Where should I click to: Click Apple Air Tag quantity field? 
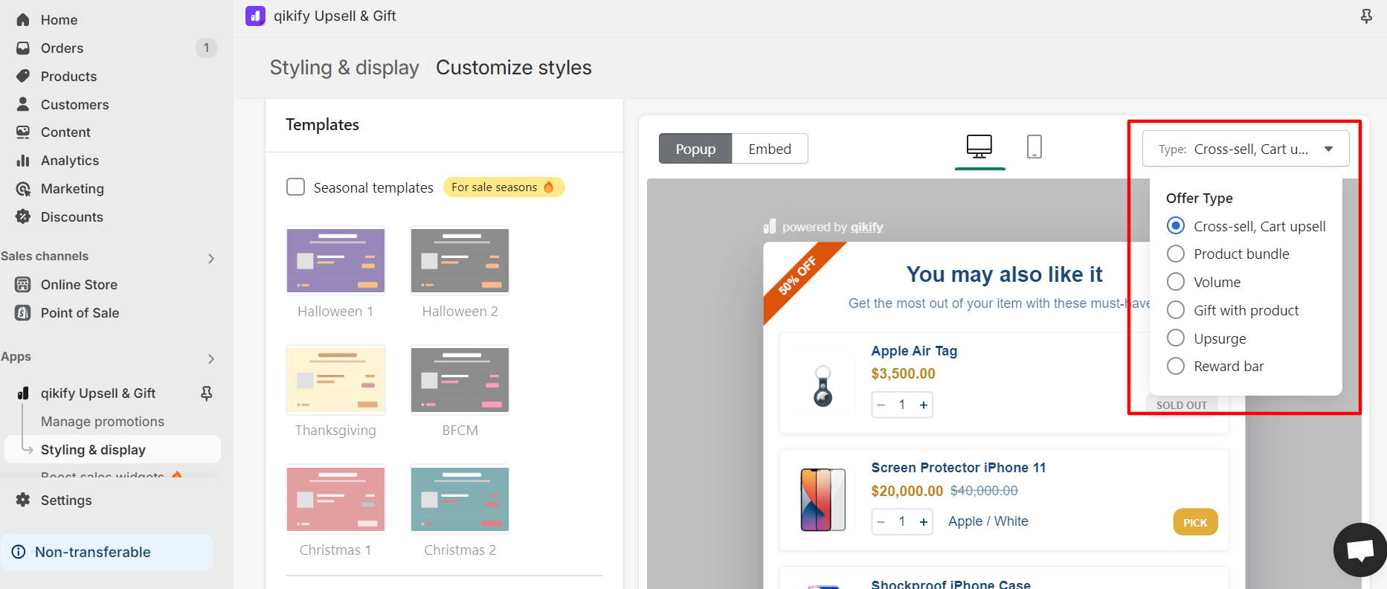coord(902,405)
